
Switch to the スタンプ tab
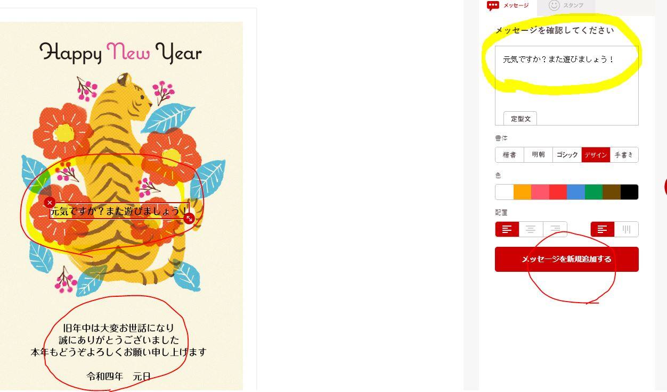pos(566,6)
